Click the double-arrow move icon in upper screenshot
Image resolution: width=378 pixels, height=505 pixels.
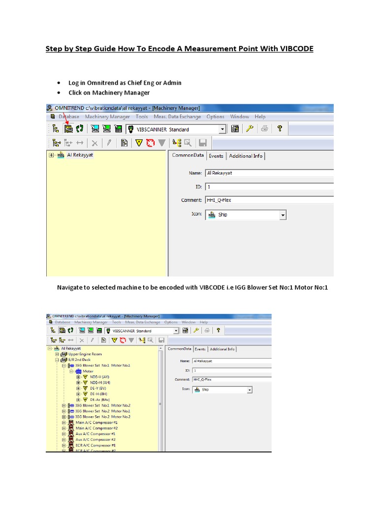point(80,143)
